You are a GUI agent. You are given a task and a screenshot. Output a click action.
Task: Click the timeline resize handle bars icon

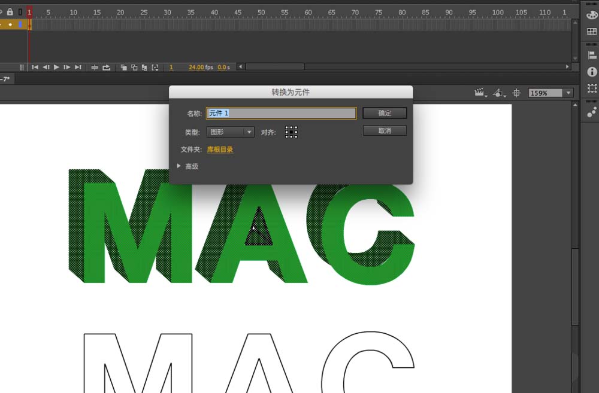[x=22, y=68]
